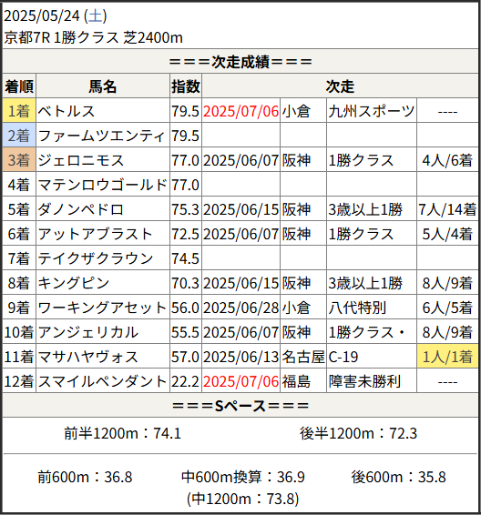Screen dimensions: 481x515
Task: Click horse name マサハヤヴォス
Action: click(87, 357)
